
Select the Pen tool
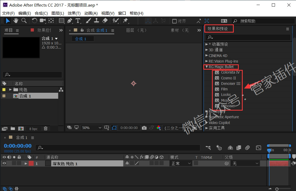coord(70,20)
